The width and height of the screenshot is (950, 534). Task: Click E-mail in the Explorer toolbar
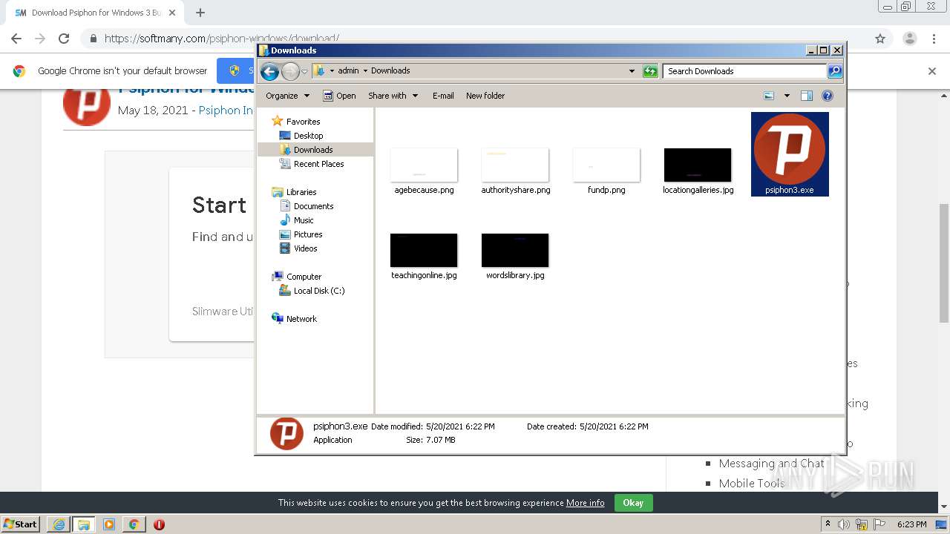pos(443,96)
